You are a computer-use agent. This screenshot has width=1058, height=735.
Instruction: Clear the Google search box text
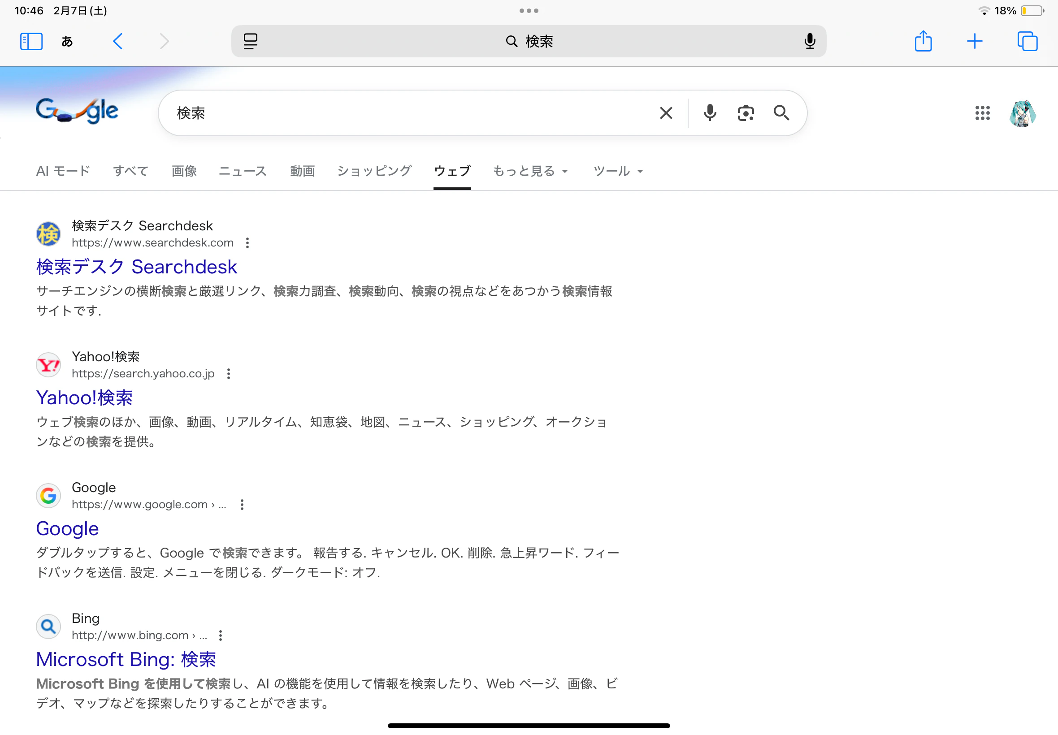(666, 113)
